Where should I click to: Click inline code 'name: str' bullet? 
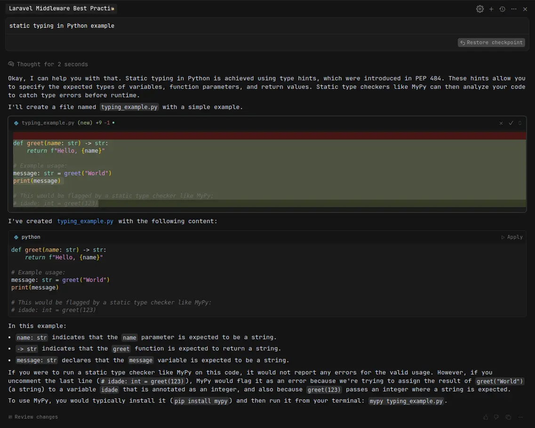pyautogui.click(x=32, y=337)
